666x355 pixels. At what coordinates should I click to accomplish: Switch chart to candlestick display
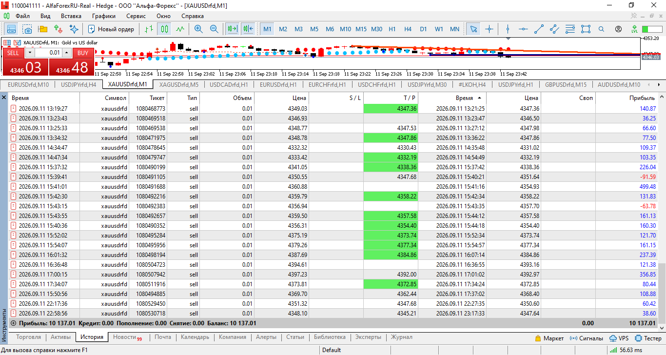[164, 29]
